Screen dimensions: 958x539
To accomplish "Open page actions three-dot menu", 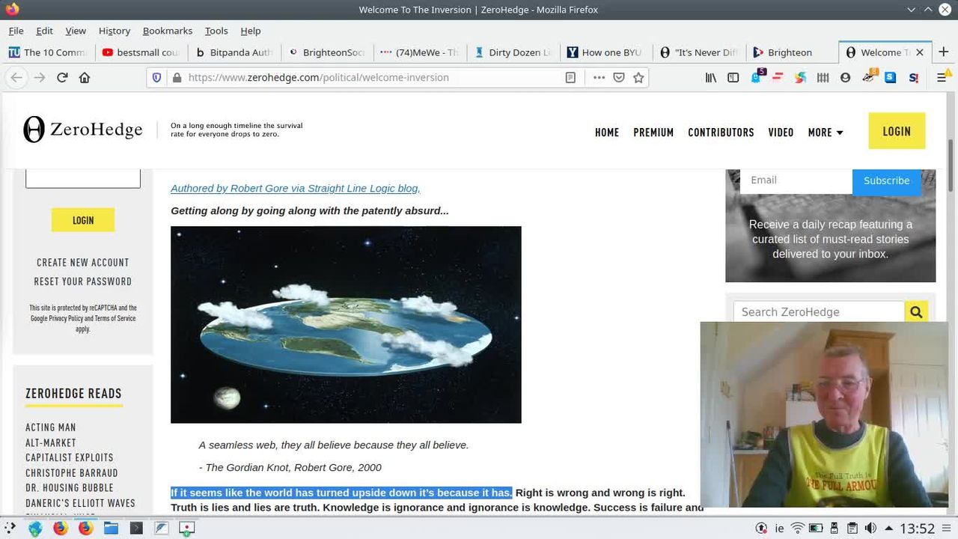I will pyautogui.click(x=599, y=78).
